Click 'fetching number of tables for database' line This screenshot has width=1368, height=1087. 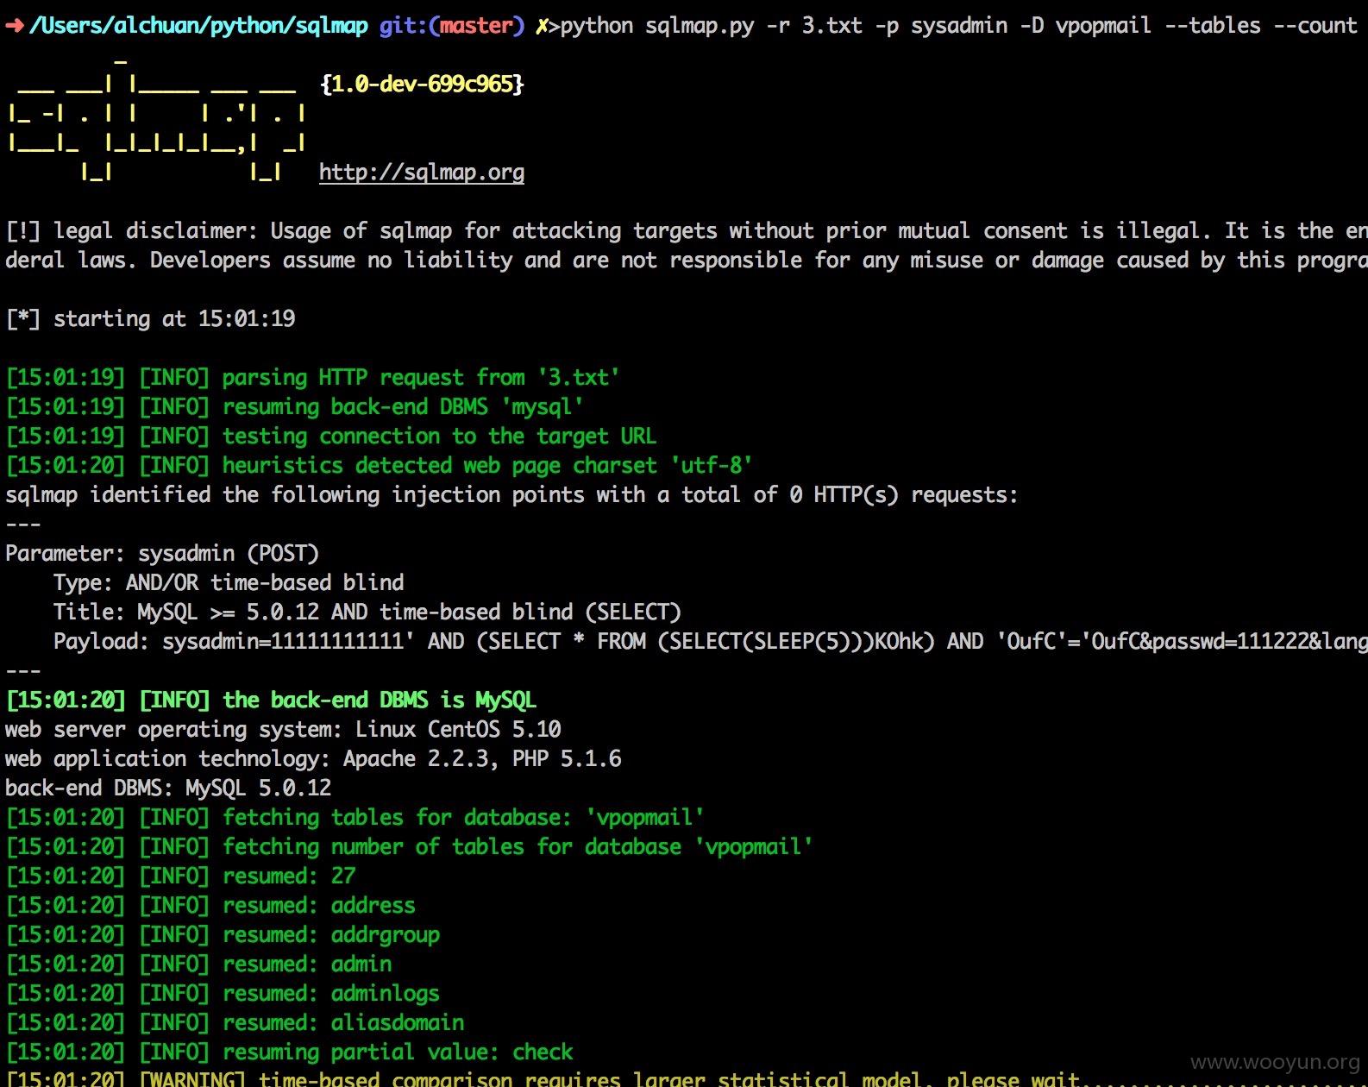tap(409, 847)
